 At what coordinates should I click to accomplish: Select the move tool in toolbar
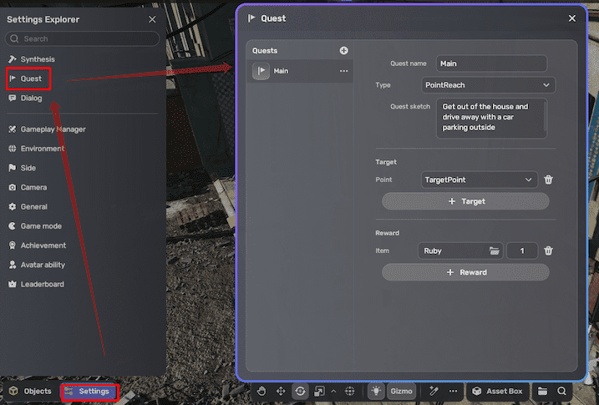(x=281, y=391)
